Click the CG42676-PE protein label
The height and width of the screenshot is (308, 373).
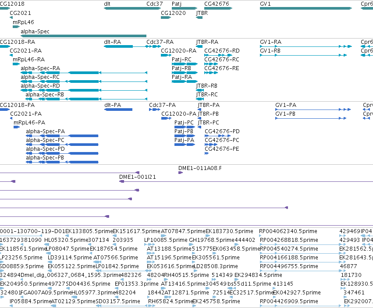tap(222, 149)
